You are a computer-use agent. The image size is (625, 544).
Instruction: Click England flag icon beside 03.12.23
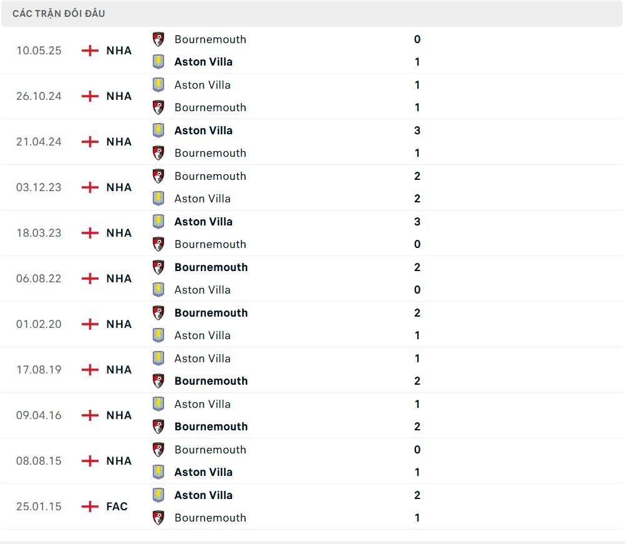90,187
